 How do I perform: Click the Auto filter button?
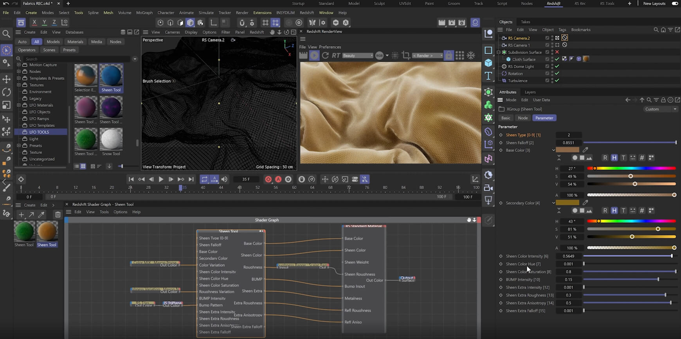point(22,42)
